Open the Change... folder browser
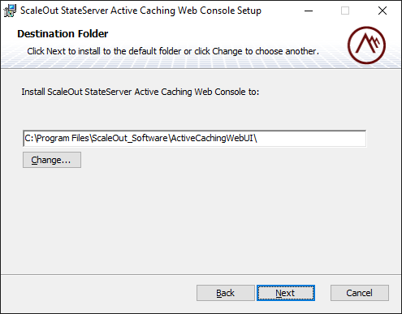402x314 pixels. 52,160
